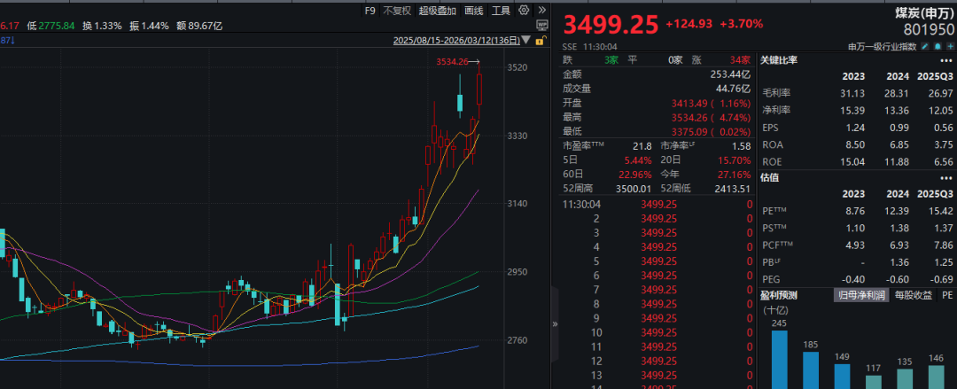This screenshot has height=389, width=957.
Task: Click the 20日 return 15.70%
Action: point(735,160)
